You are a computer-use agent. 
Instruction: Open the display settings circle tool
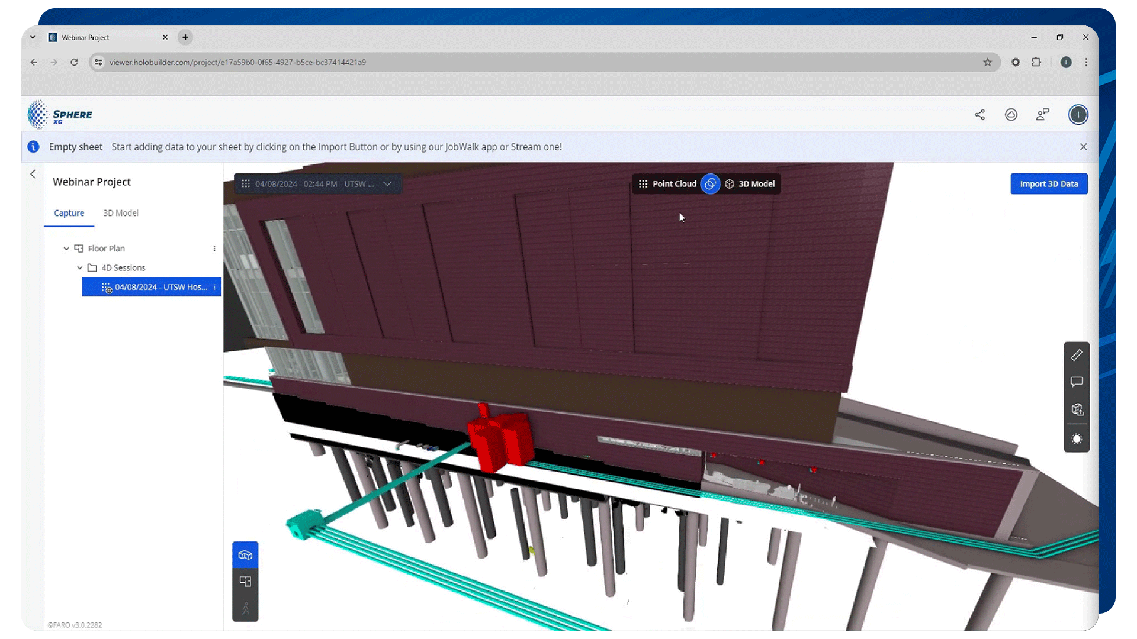(1077, 439)
